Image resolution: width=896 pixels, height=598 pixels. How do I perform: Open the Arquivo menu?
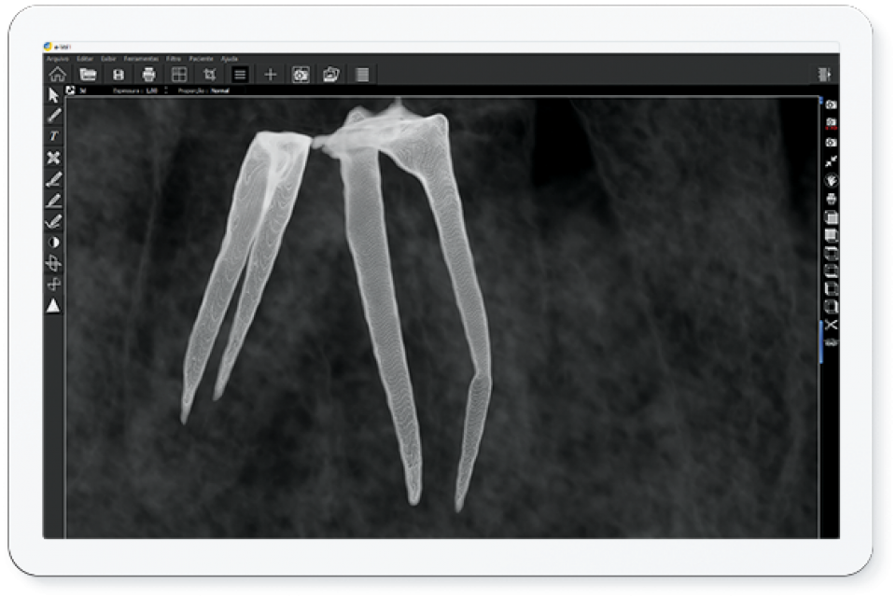57,59
